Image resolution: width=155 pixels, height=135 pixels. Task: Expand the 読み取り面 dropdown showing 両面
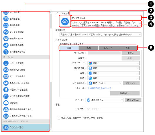(x=114, y=68)
